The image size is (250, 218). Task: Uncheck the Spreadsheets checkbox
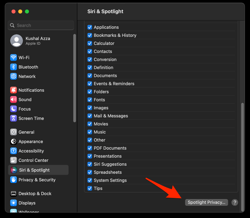click(90, 172)
